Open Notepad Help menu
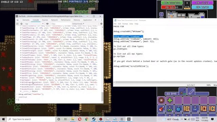The width and height of the screenshot is (217, 122). [136, 24]
